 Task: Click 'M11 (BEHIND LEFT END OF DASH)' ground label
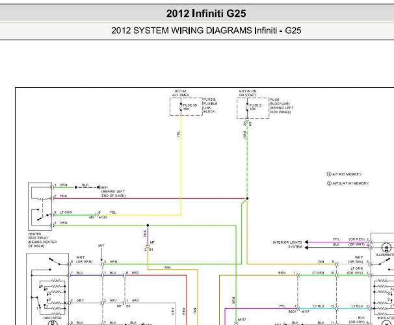click(x=112, y=192)
